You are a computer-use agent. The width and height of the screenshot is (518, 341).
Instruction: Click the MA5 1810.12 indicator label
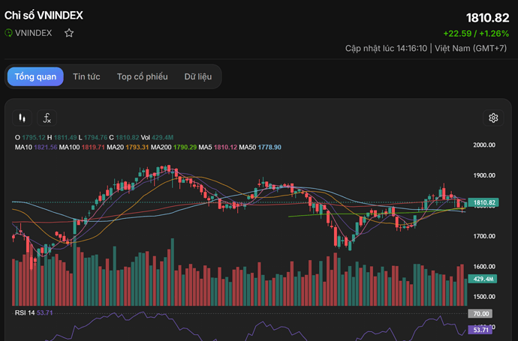pos(218,147)
